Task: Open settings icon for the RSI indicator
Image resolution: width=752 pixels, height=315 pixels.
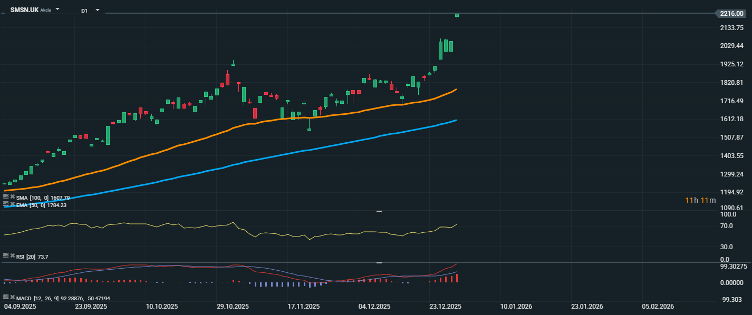Action: click(x=6, y=256)
